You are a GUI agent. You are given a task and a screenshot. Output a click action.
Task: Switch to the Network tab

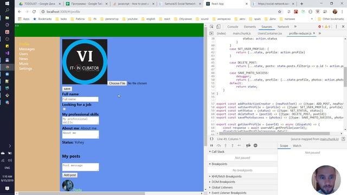[x=283, y=27]
